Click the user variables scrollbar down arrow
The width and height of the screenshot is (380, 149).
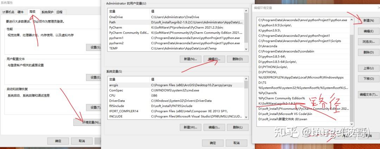pyautogui.click(x=246, y=49)
